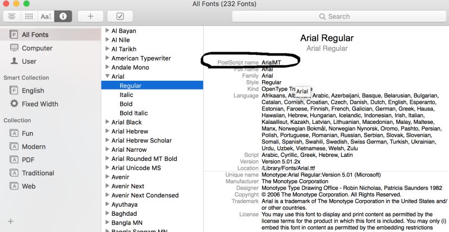Screen dimensions: 449x232
Task: Toggle font information view icon
Action: click(x=63, y=16)
